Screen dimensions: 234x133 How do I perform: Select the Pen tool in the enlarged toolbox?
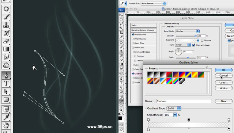pyautogui.click(x=6, y=75)
